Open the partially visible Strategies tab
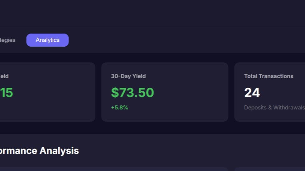Image resolution: width=305 pixels, height=171 pixels. point(7,40)
